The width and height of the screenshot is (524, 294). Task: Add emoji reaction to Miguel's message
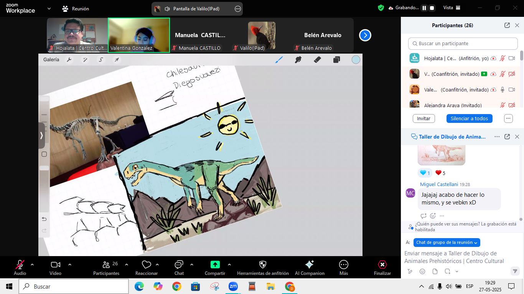coord(433,216)
